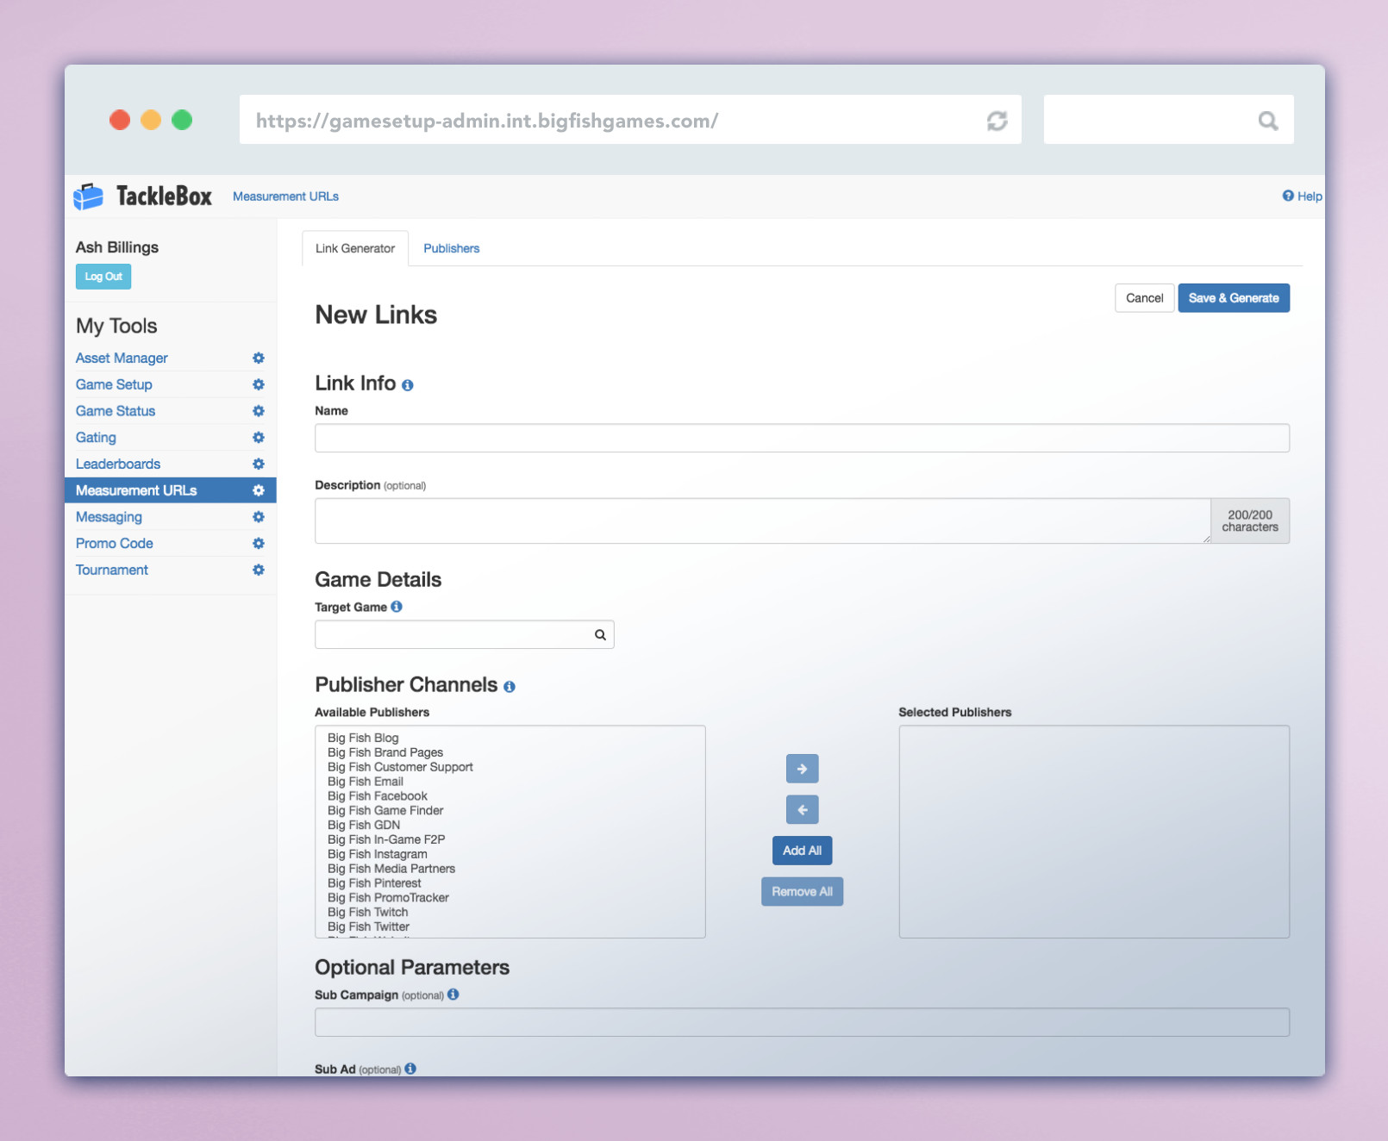Open Promo Code in the sidebar
The width and height of the screenshot is (1388, 1141).
pyautogui.click(x=115, y=544)
